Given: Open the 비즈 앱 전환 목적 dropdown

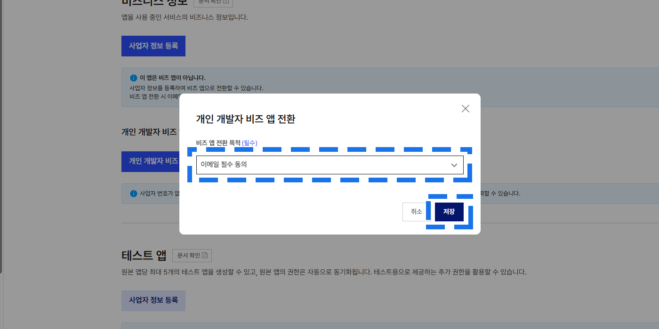Looking at the screenshot, I should click(x=329, y=165).
